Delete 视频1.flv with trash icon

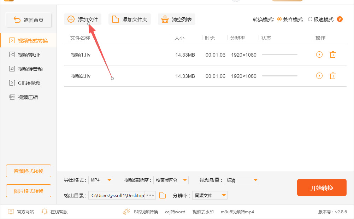tap(332, 54)
